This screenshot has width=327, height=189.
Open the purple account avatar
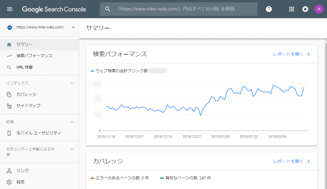point(319,9)
